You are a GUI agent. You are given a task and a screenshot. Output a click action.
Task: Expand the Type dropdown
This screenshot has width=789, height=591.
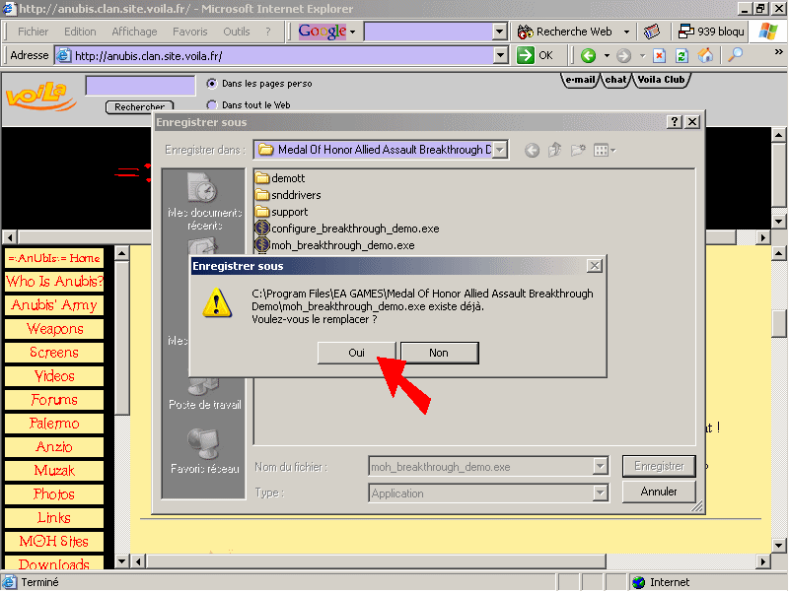coord(600,493)
